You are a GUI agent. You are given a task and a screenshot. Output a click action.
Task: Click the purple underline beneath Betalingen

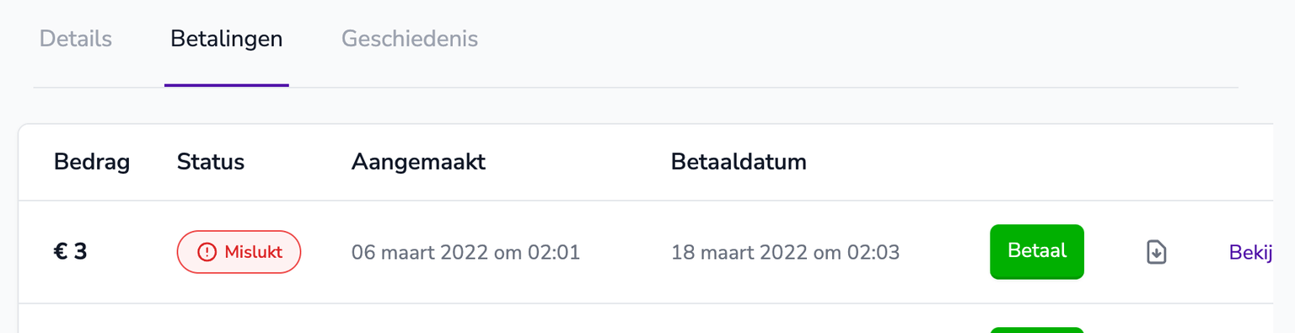click(x=227, y=85)
